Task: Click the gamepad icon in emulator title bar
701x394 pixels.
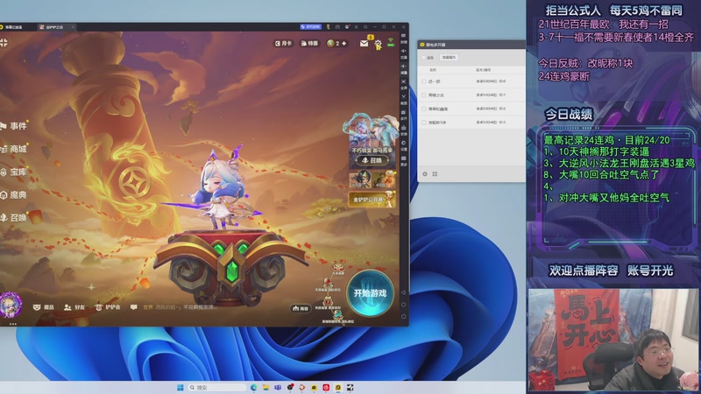Action: tap(337, 27)
